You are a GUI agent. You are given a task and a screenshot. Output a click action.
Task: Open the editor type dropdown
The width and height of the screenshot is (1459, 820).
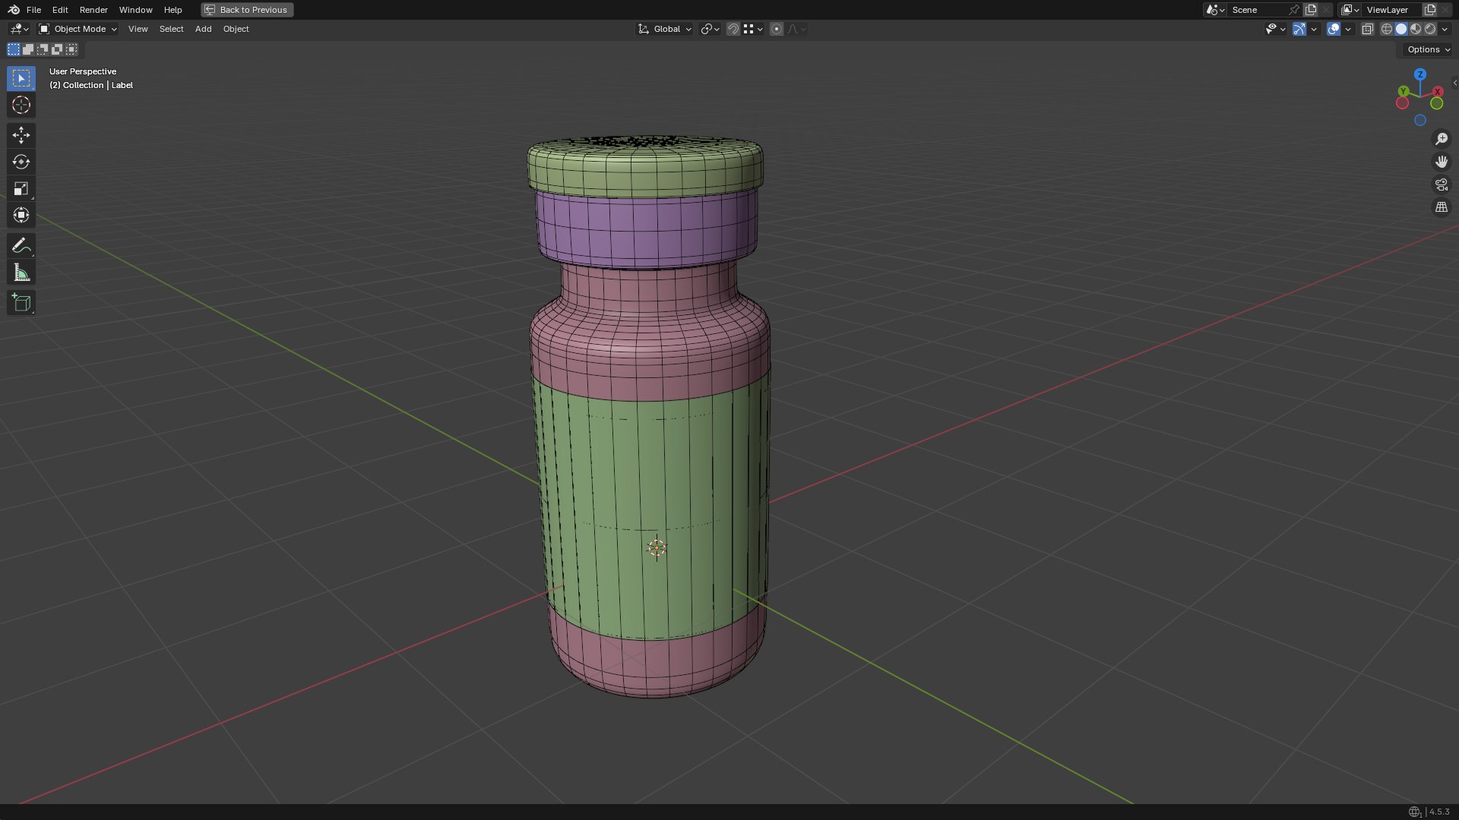coord(19,29)
